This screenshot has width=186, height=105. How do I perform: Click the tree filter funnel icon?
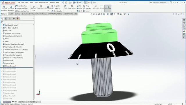pos(2,22)
